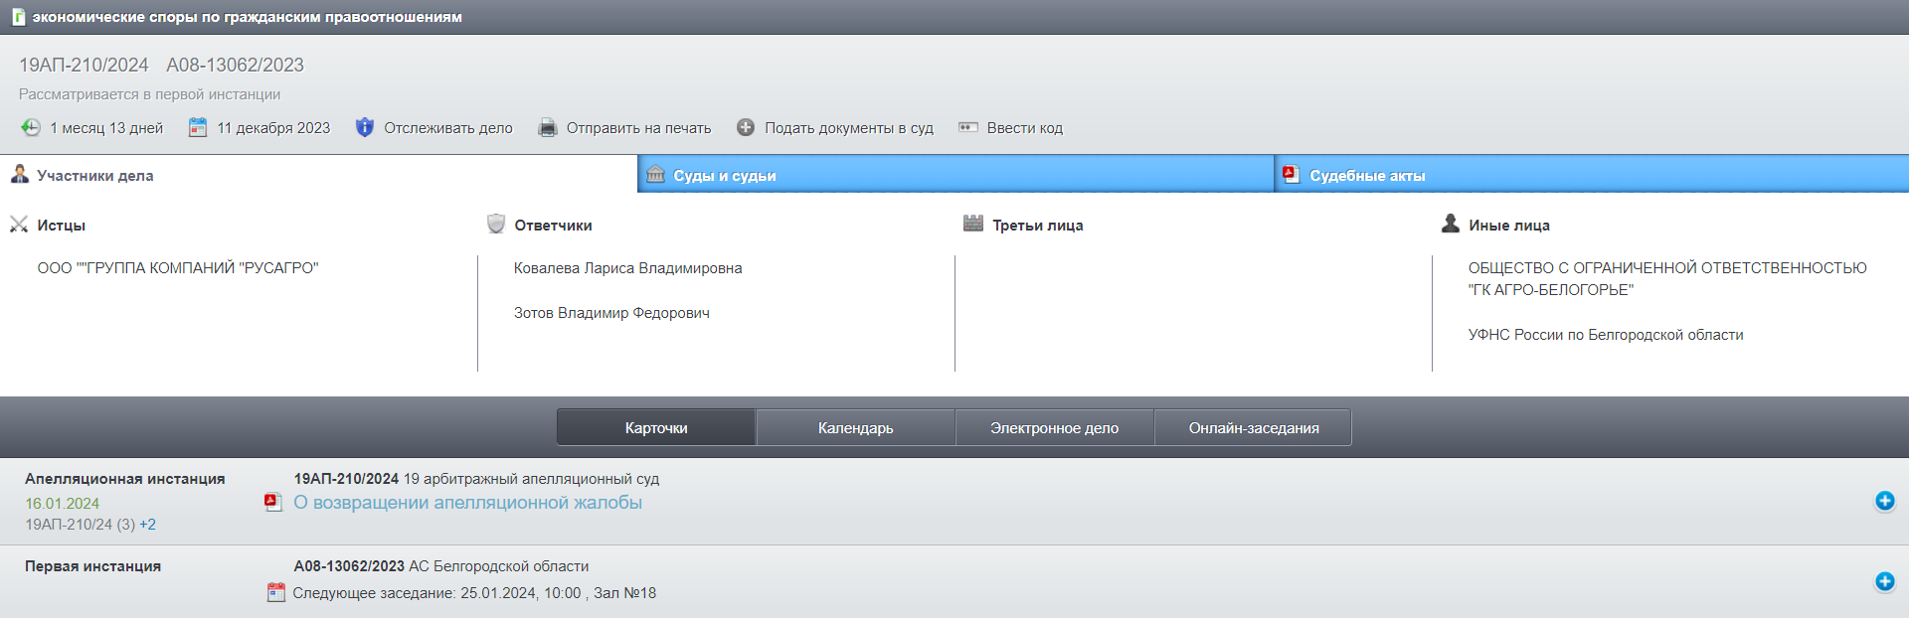The width and height of the screenshot is (1909, 618).
Task: Switch to the Суды и судьи tab
Action: [955, 175]
